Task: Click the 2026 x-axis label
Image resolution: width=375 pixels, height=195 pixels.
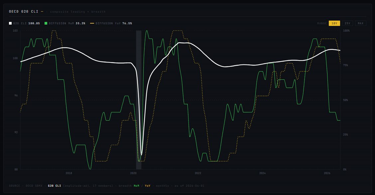Action: pos(327,173)
